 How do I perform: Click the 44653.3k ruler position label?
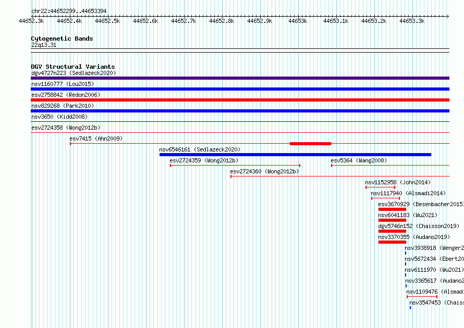tap(412, 21)
